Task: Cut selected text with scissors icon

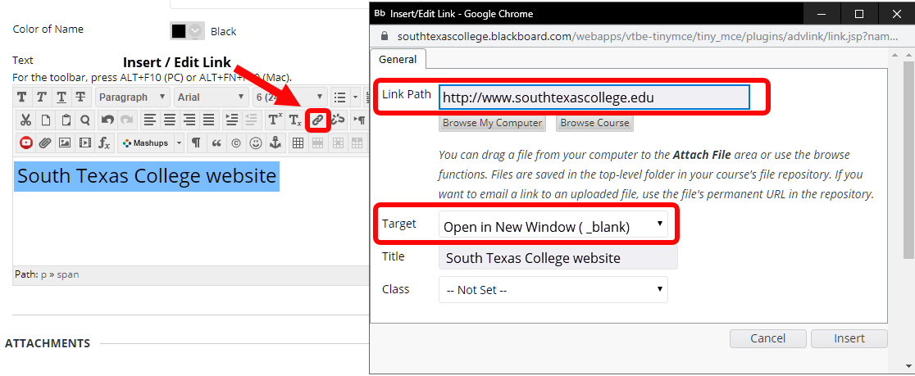Action: click(25, 120)
